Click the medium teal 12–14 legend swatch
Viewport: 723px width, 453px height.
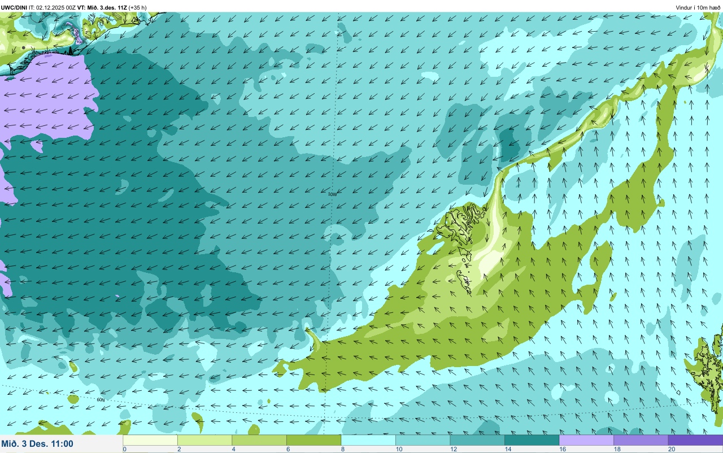tap(477, 440)
